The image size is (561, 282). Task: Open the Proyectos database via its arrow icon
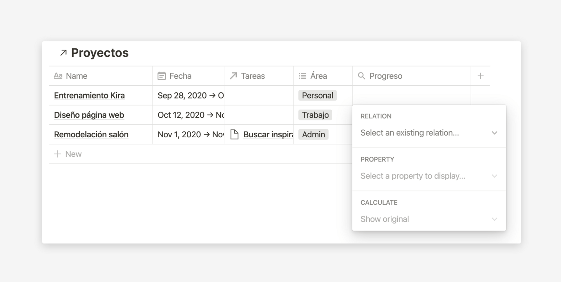click(63, 53)
